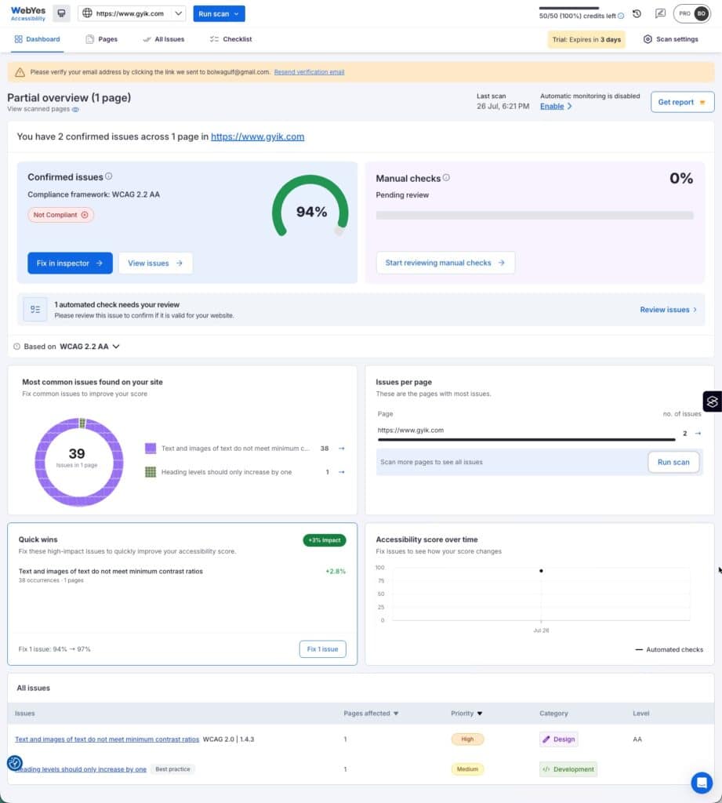Expand the WCAG 2.2 AA selector
Viewport: 722px width, 803px height.
click(89, 347)
